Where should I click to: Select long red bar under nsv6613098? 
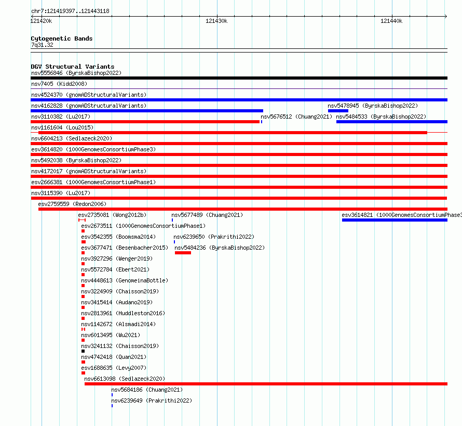[266, 384]
